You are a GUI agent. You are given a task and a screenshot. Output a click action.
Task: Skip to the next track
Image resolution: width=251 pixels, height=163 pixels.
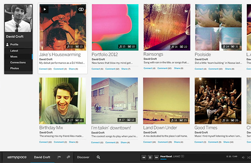coord(156,157)
